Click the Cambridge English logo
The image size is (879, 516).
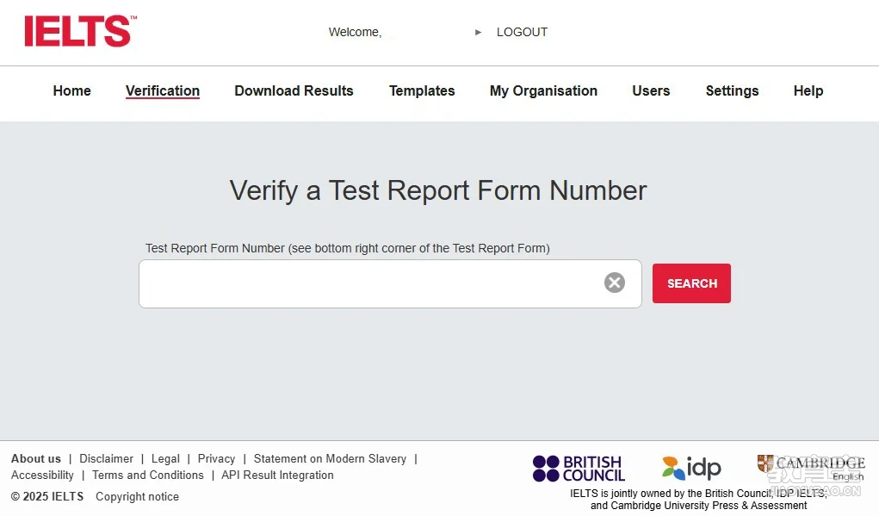(811, 468)
